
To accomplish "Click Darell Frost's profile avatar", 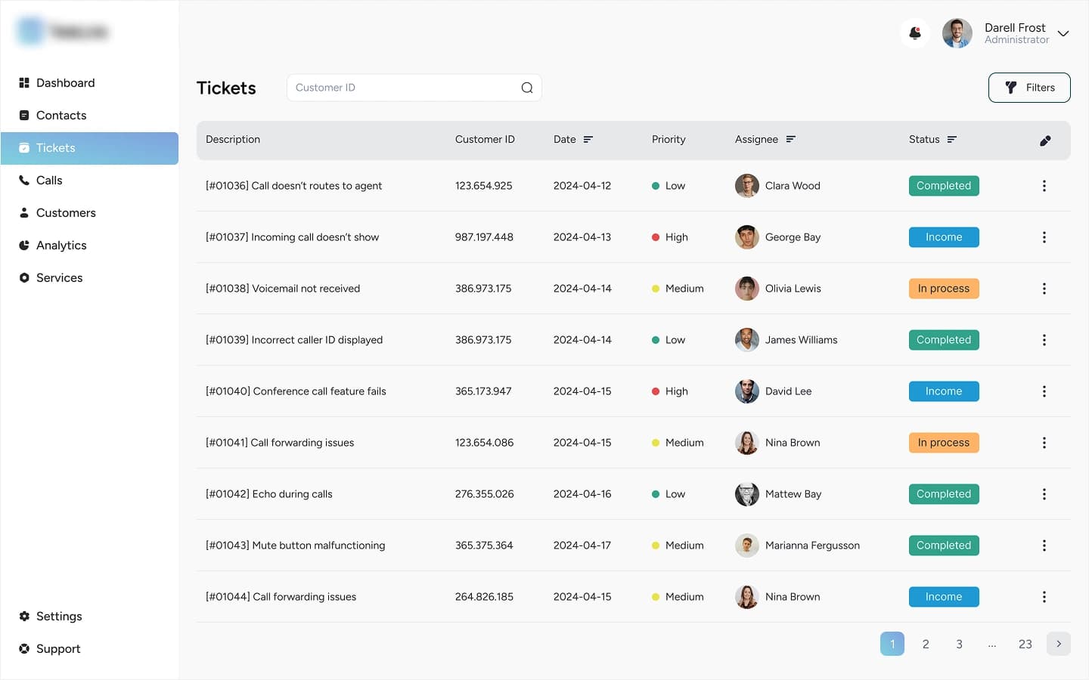I will coord(957,33).
